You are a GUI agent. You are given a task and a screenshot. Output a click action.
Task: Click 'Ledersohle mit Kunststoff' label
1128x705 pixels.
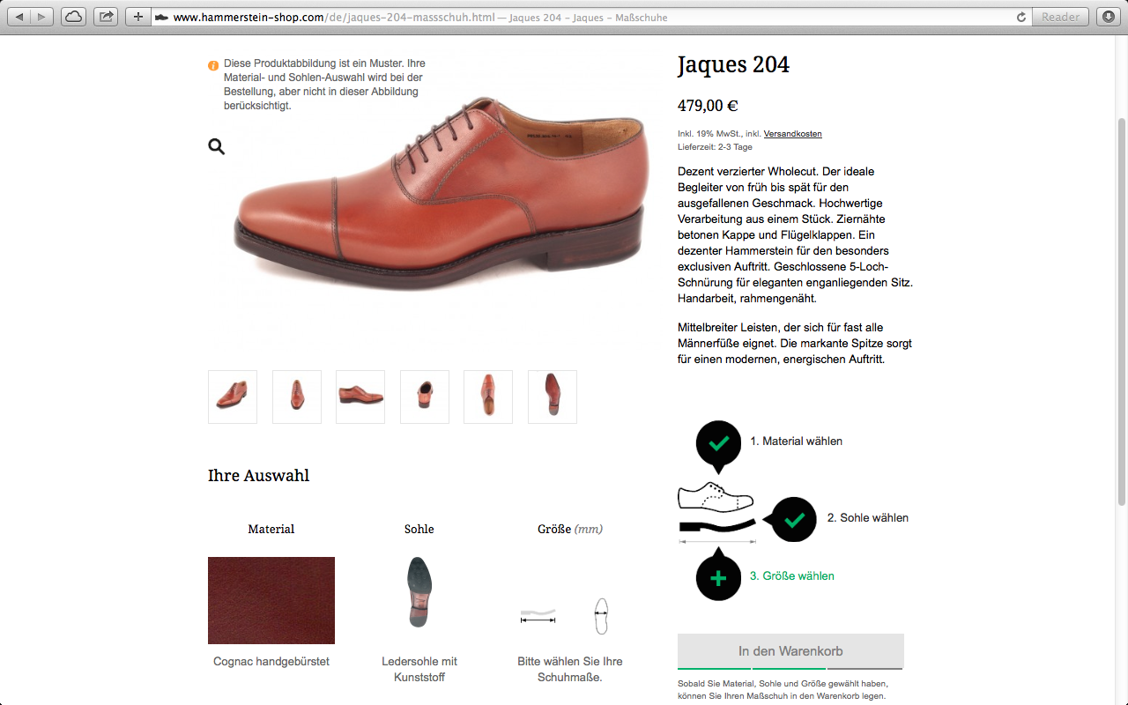click(x=419, y=669)
